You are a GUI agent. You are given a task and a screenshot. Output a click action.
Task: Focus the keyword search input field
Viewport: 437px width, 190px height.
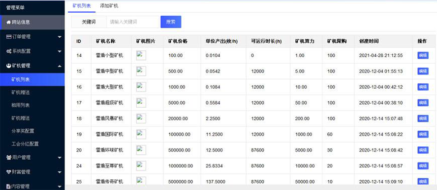133,22
